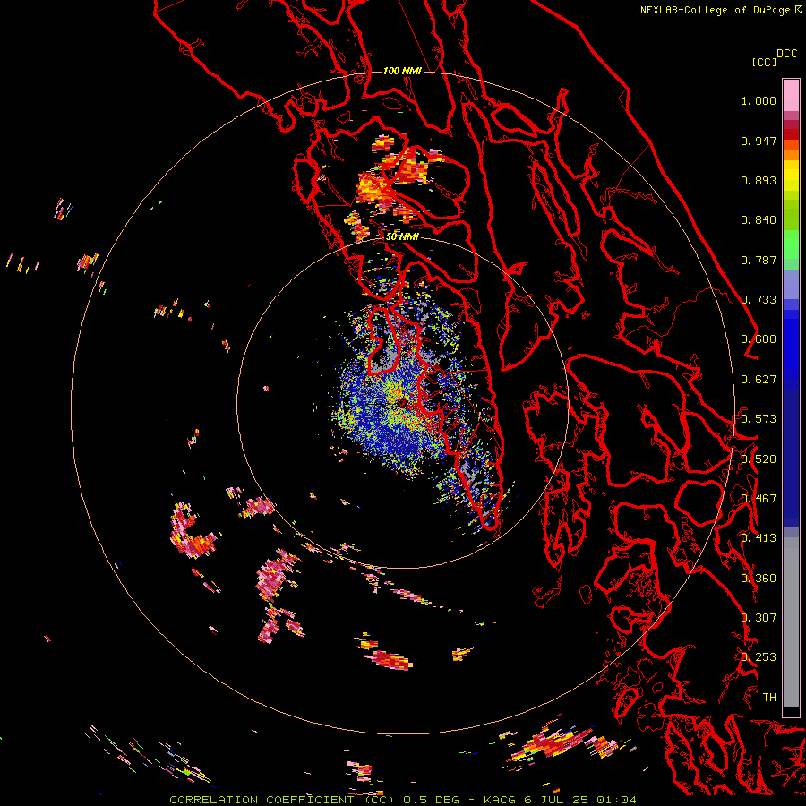This screenshot has height=806, width=806.
Task: Select the 0.680 color scale label
Action: pyautogui.click(x=759, y=339)
